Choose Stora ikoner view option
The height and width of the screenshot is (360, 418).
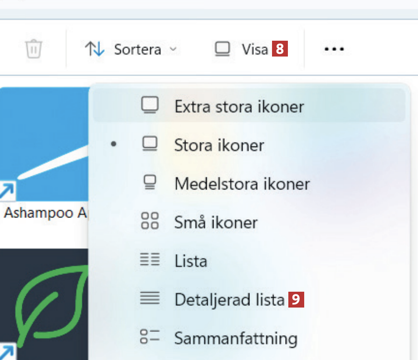(249, 145)
